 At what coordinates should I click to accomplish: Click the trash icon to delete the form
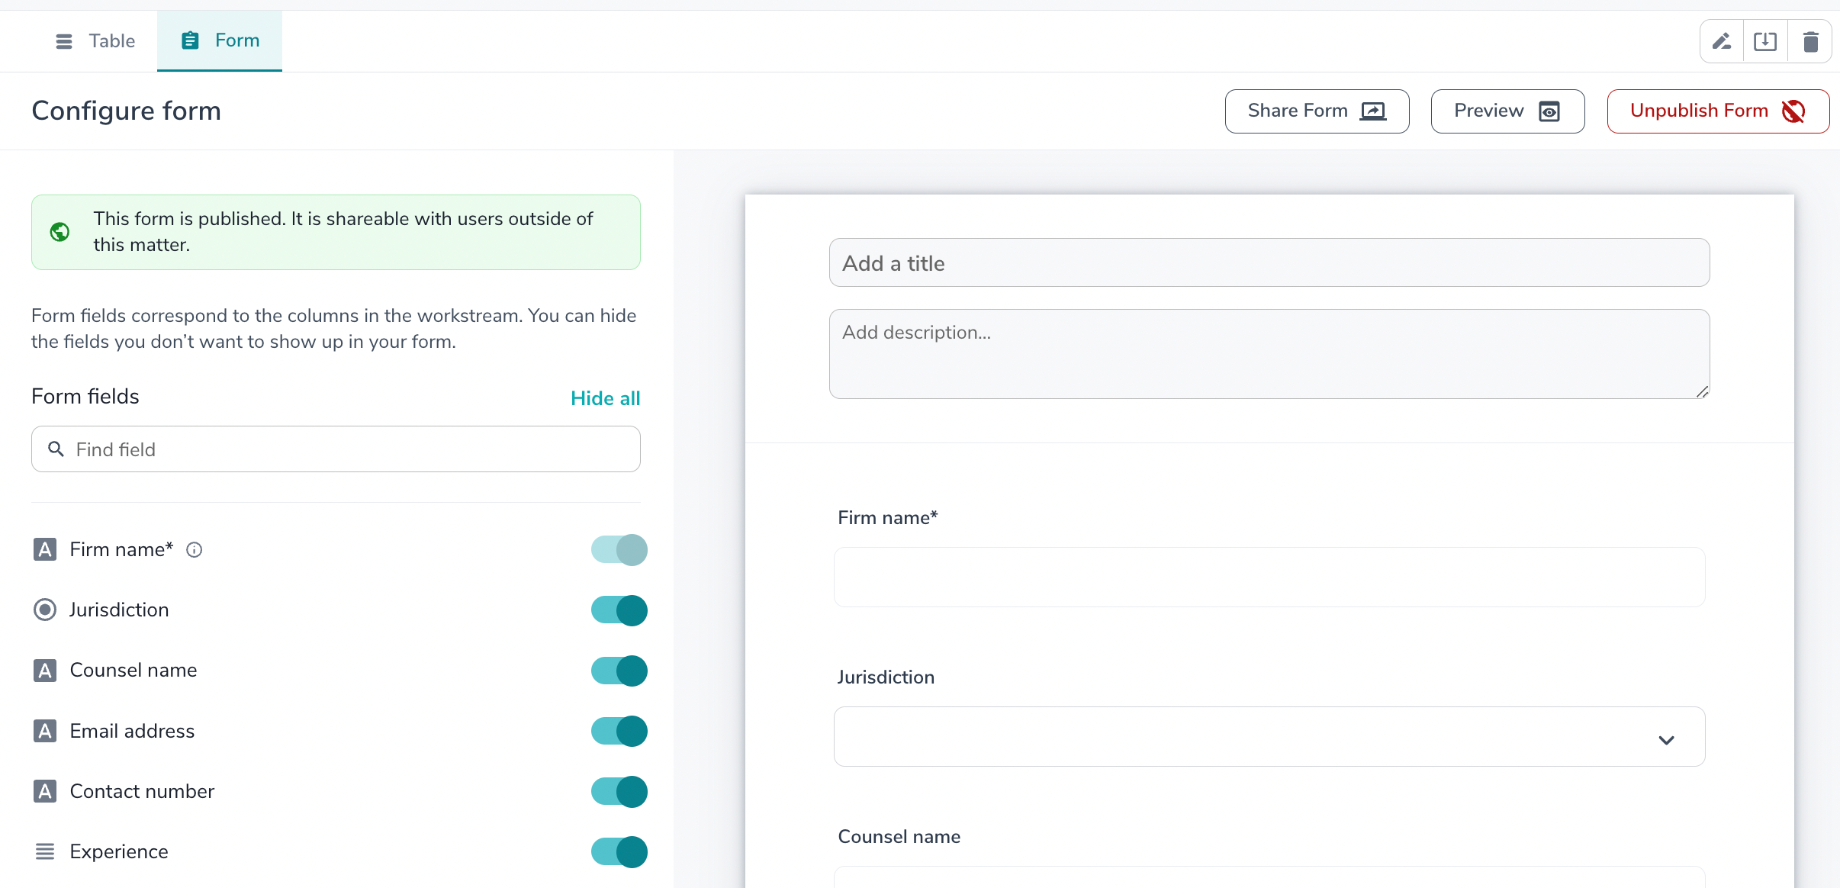pos(1811,41)
